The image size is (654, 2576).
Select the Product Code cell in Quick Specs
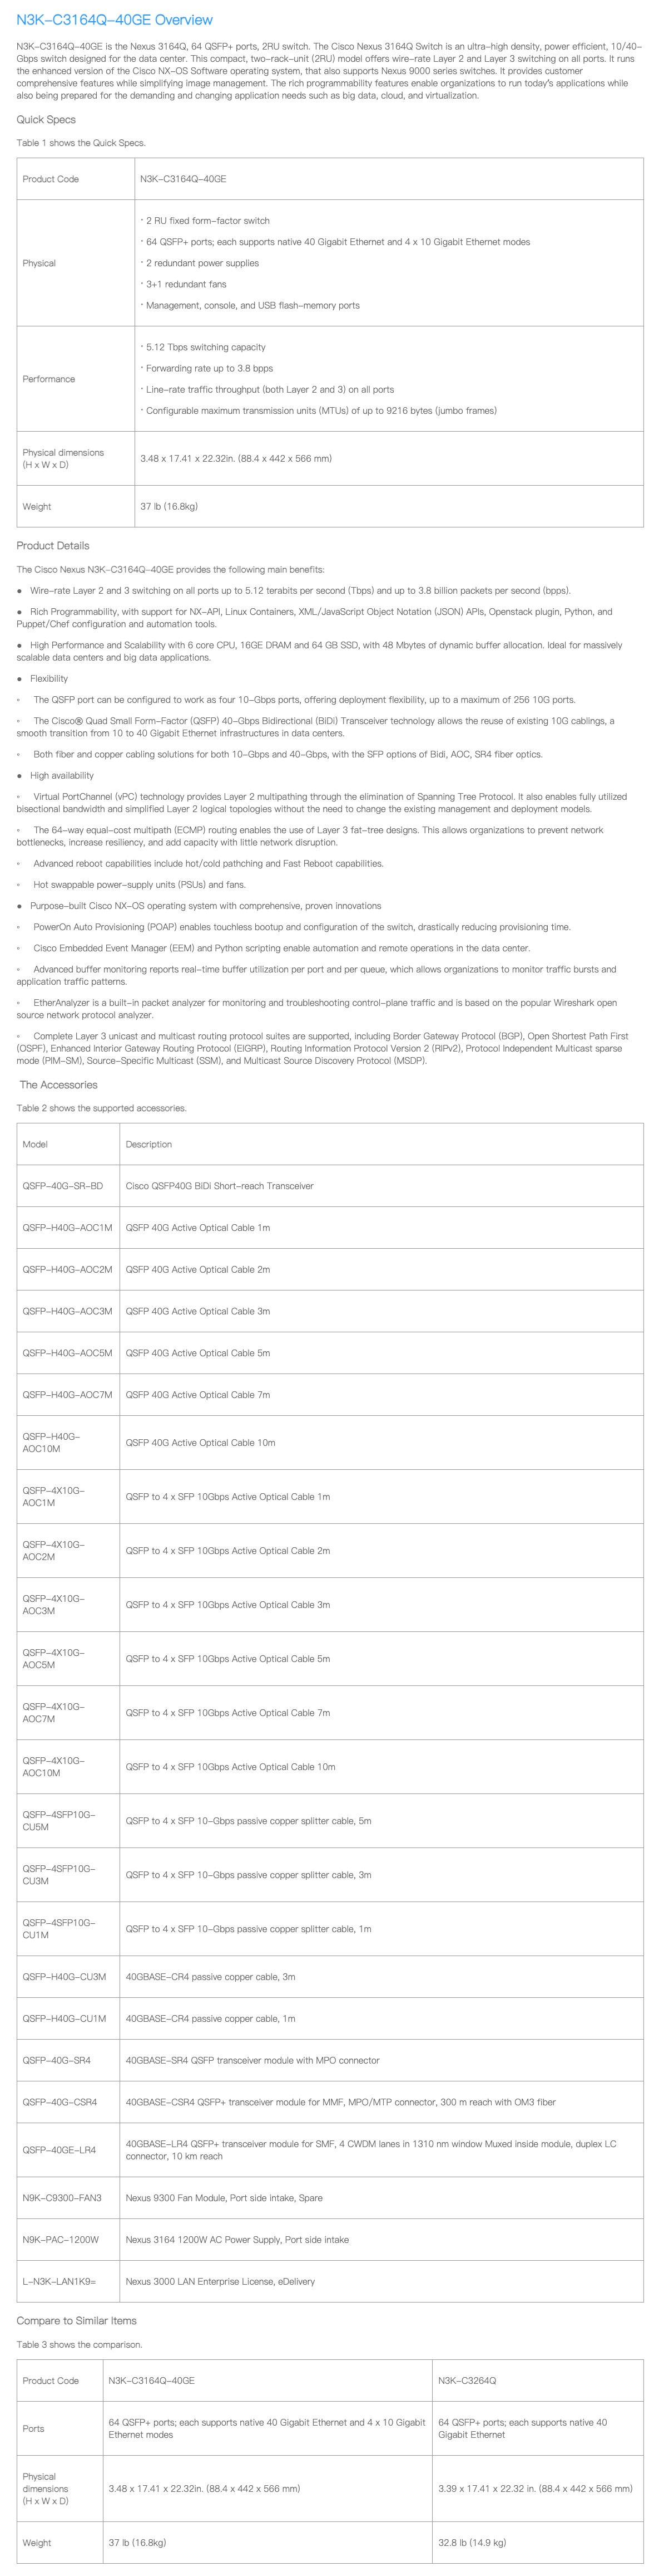tap(51, 179)
